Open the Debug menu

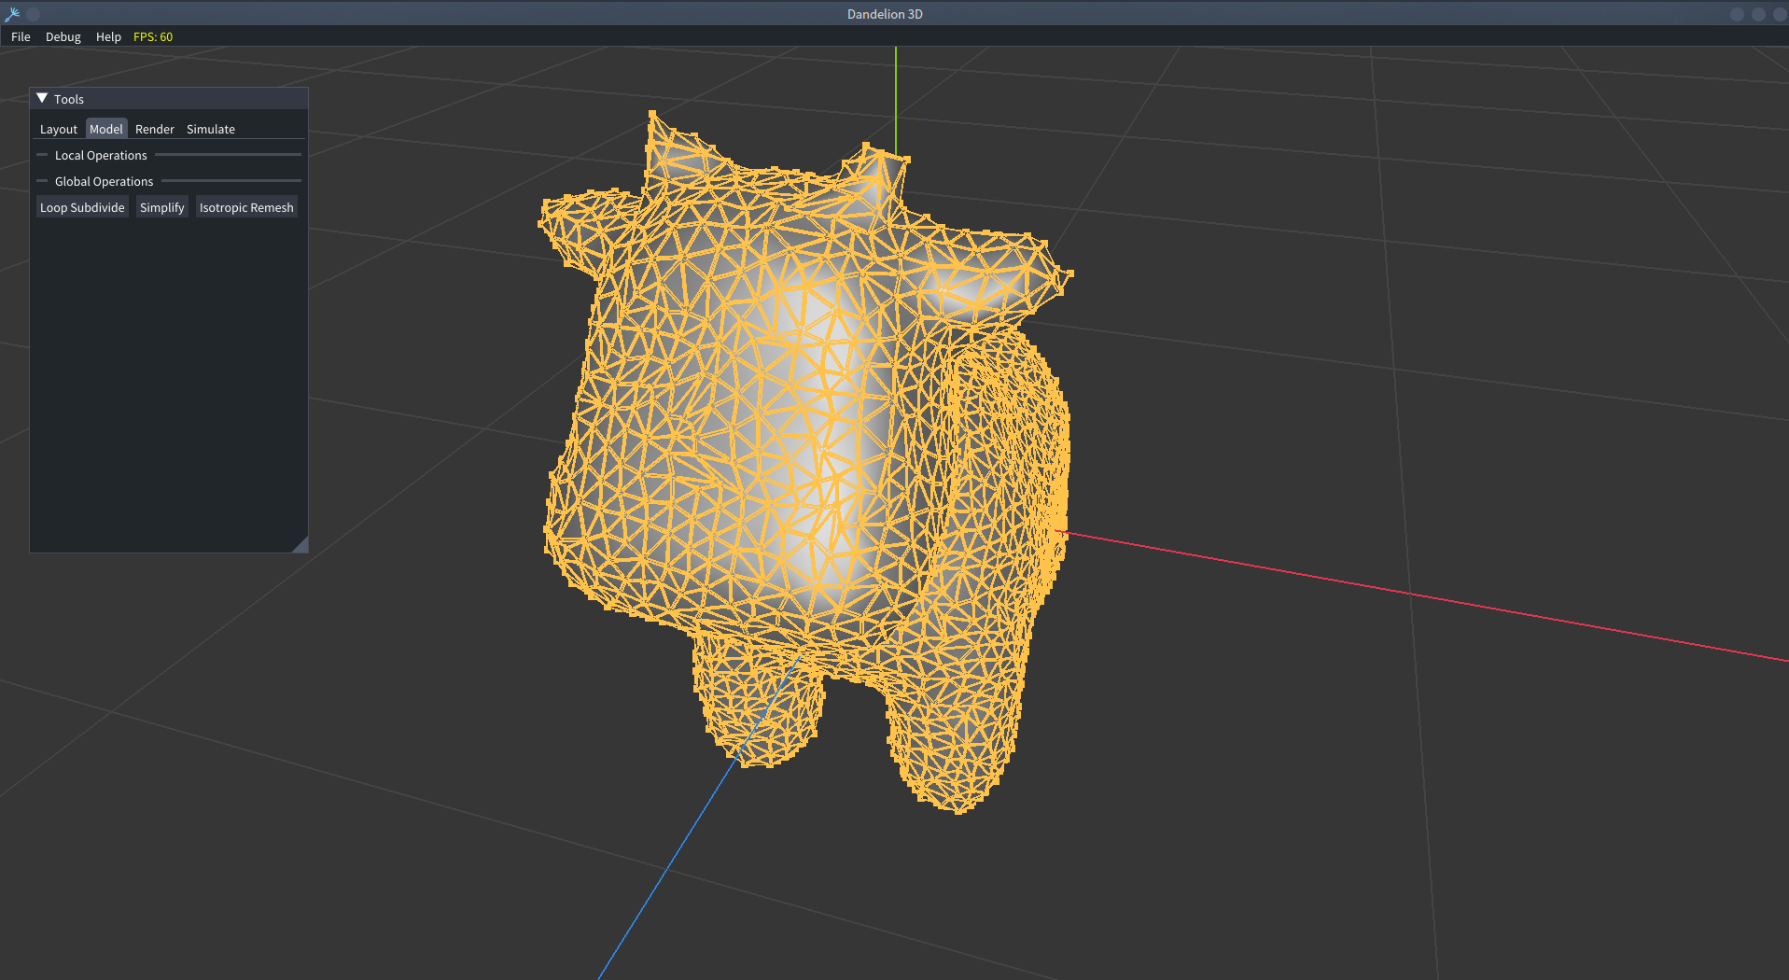[x=63, y=36]
